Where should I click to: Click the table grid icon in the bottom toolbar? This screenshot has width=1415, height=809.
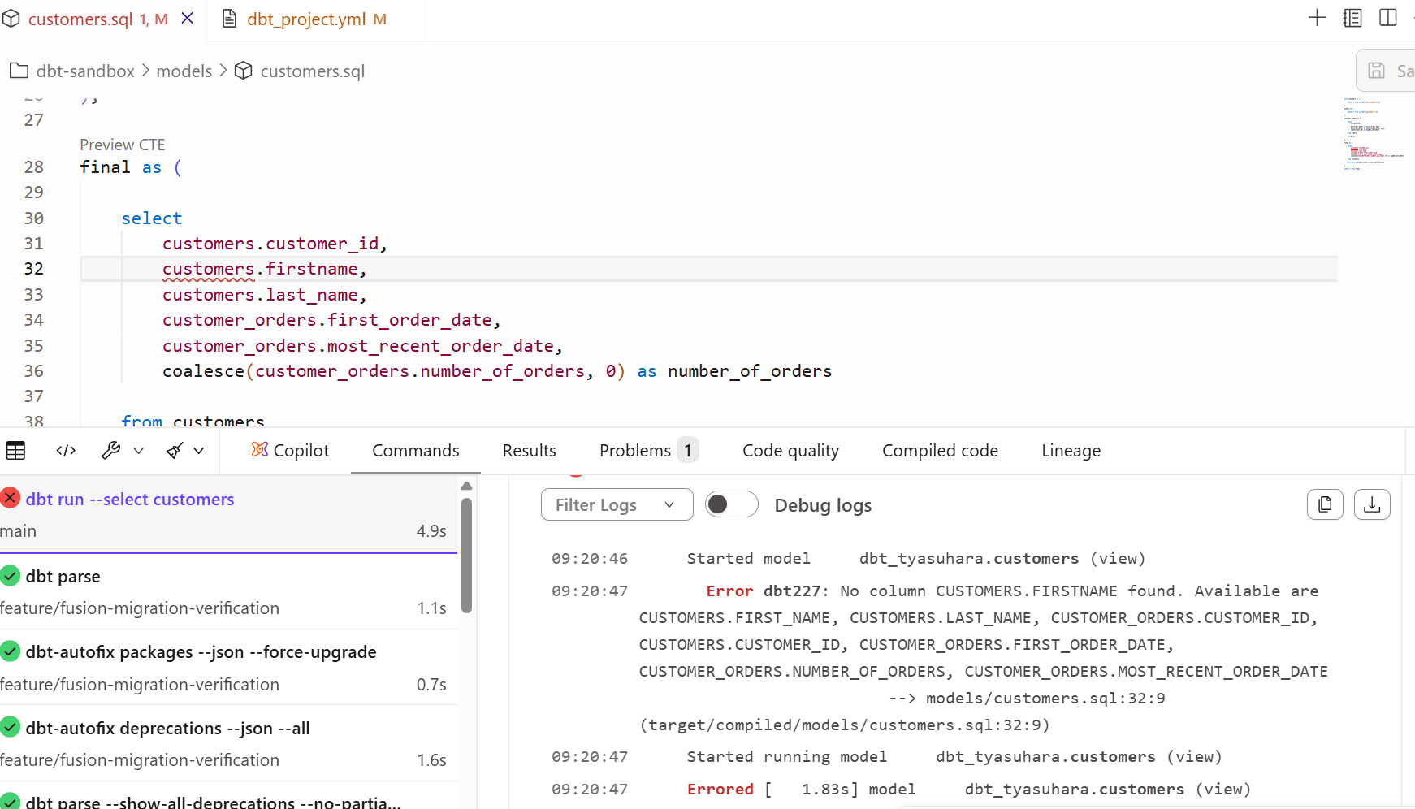[x=16, y=451]
